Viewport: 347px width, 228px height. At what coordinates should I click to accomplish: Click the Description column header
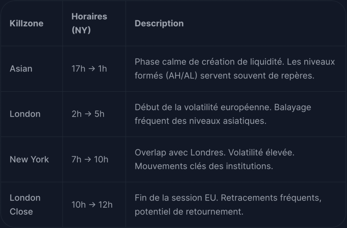(159, 23)
